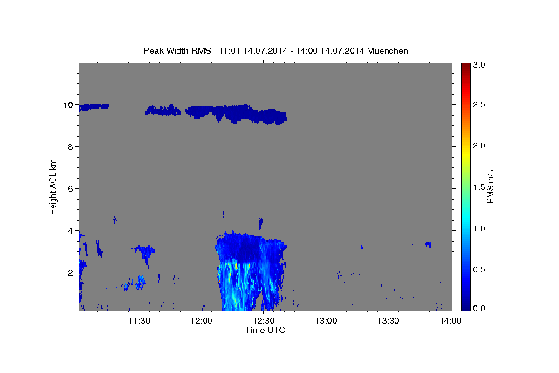
Task: Click the colorbar value '1.5'
Action: click(480, 187)
